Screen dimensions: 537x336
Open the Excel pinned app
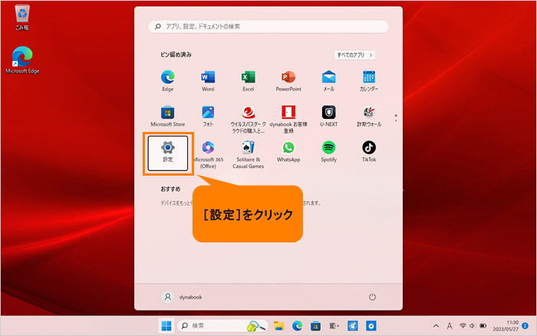(x=249, y=81)
